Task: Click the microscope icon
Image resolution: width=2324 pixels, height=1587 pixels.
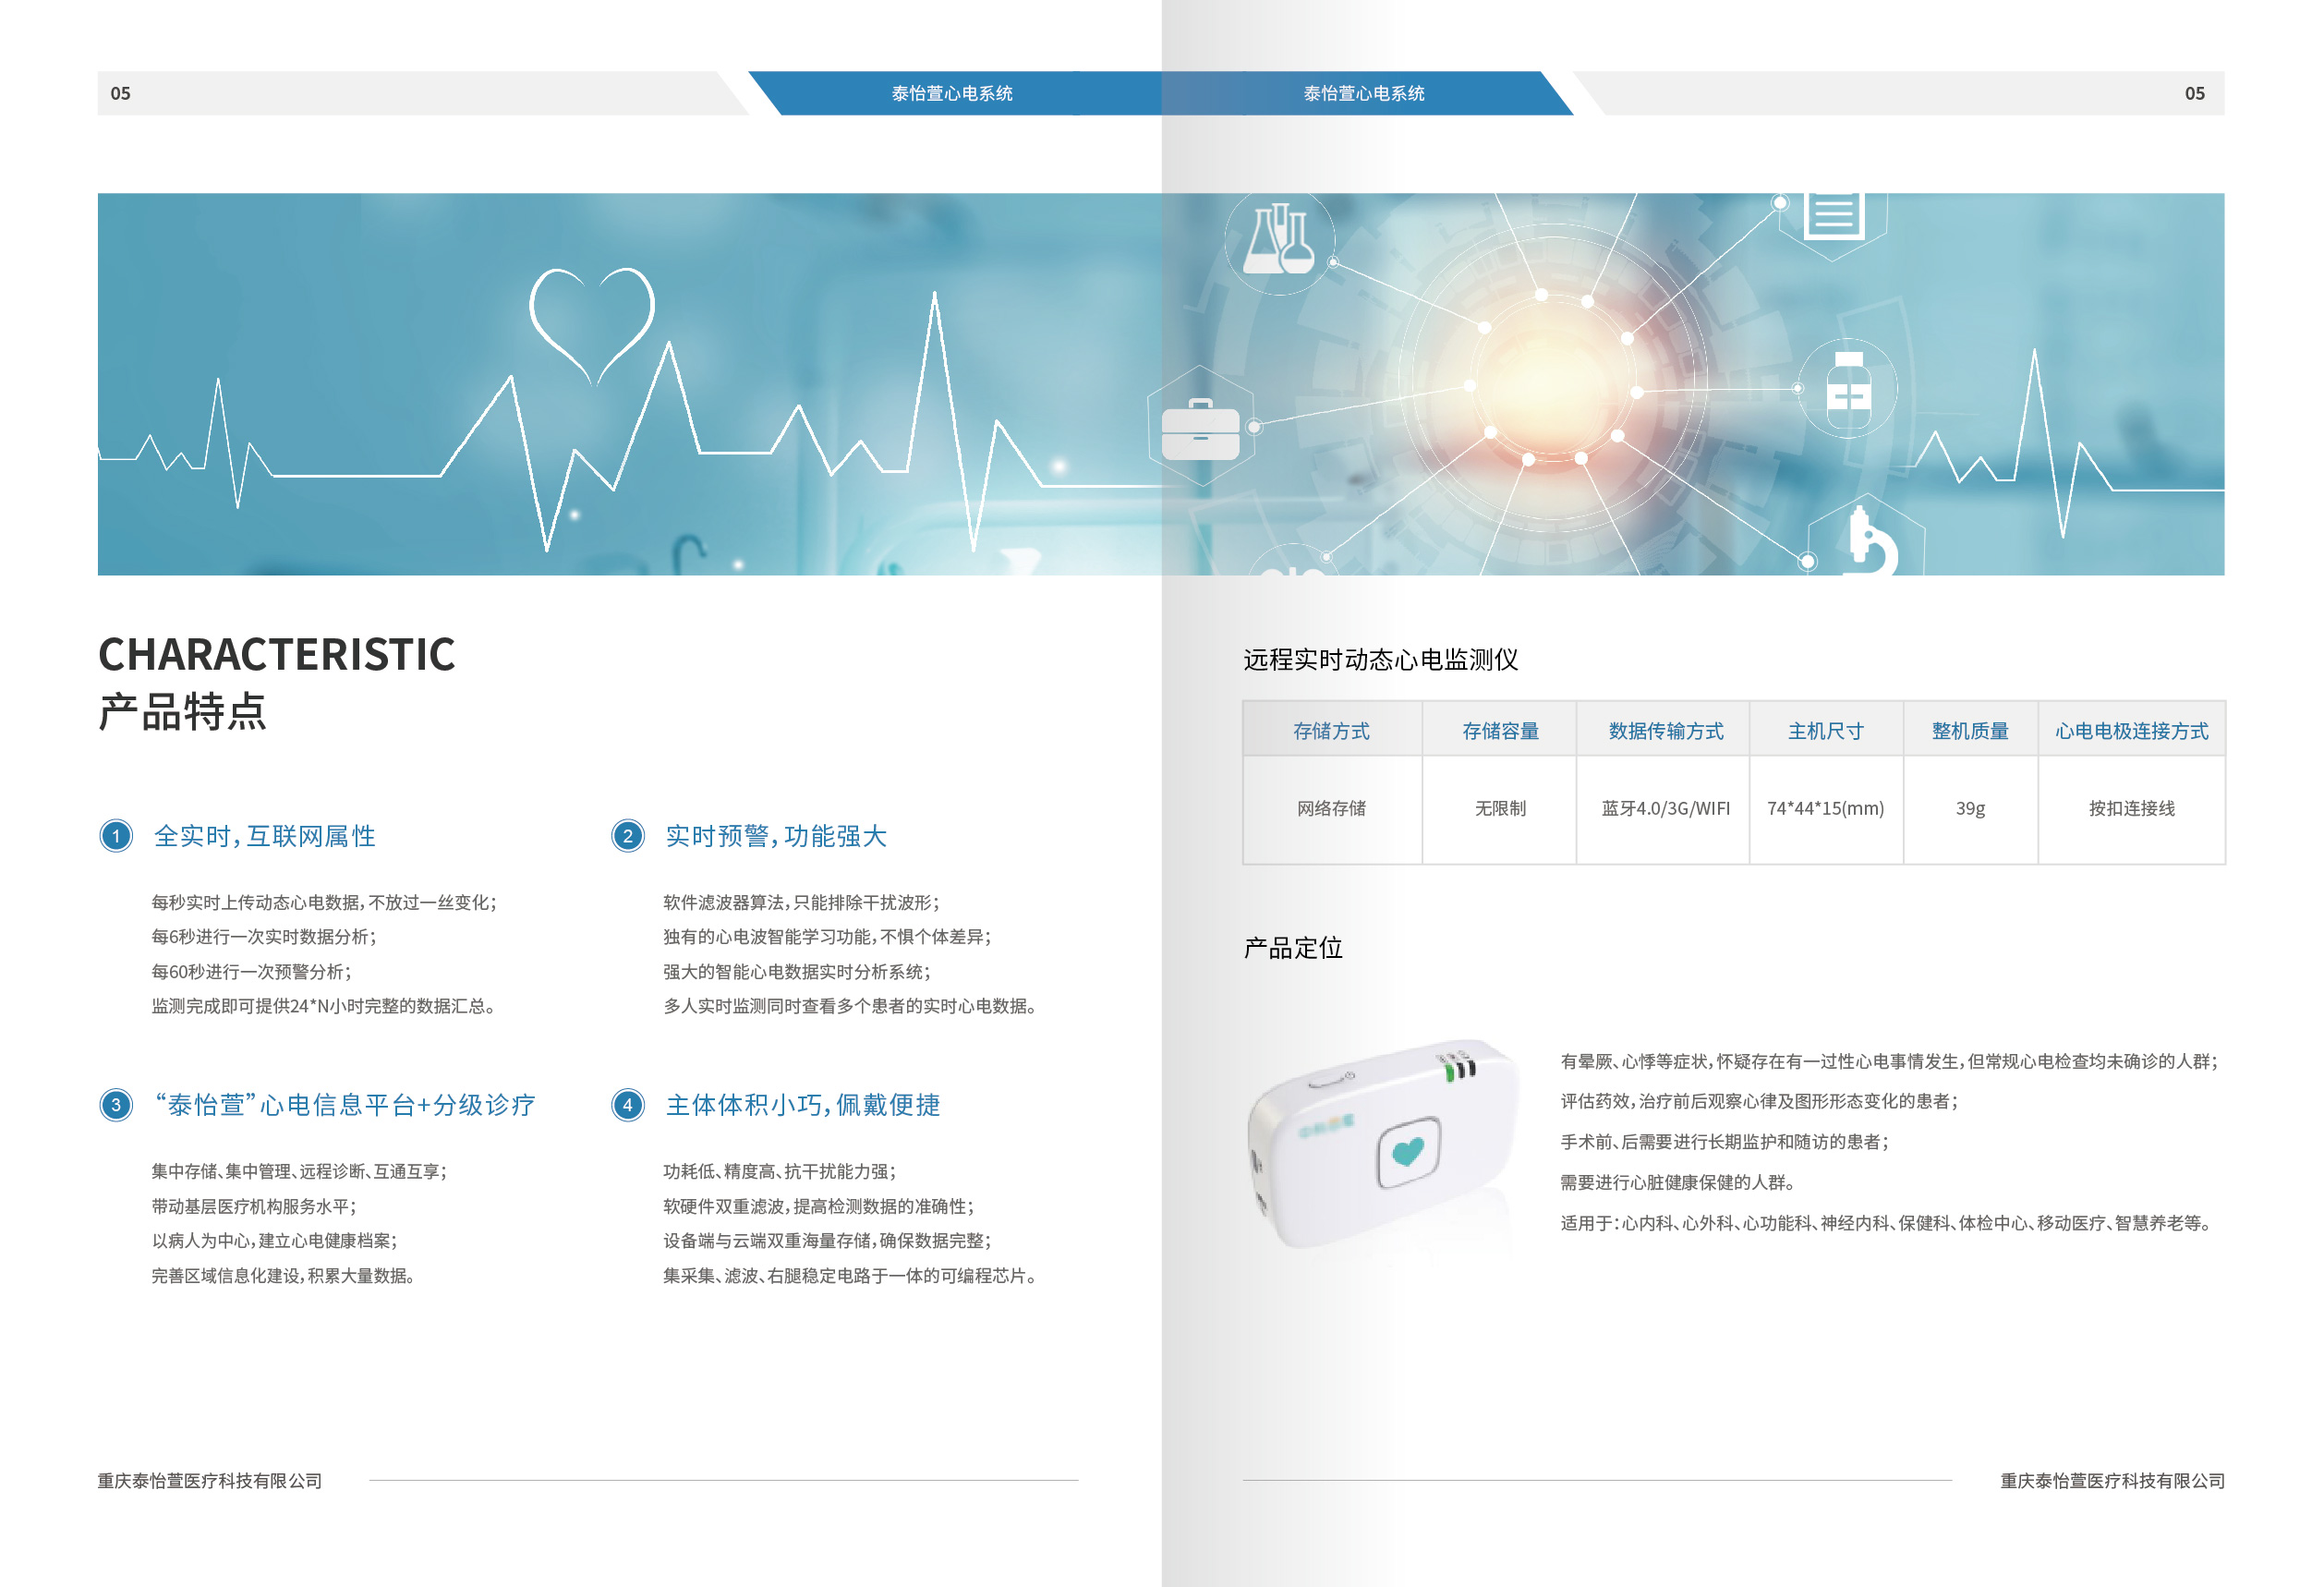Action: pos(1868,540)
